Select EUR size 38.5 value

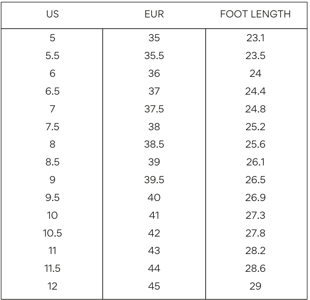coord(154,144)
